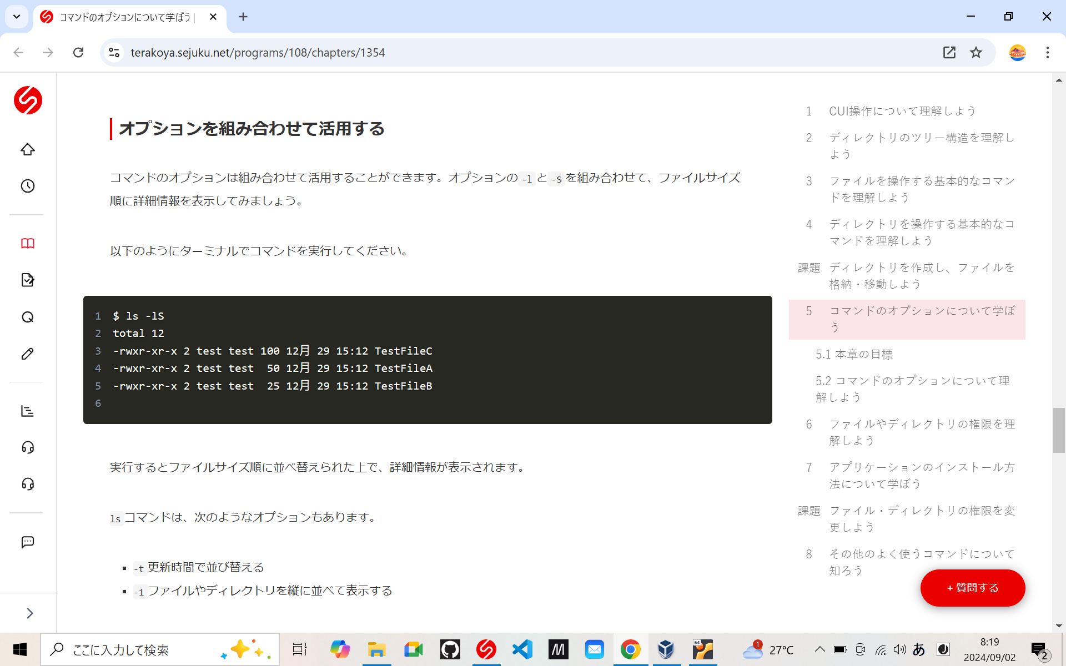The image size is (1066, 666).
Task: Launch VS Code from the taskbar
Action: tap(522, 649)
